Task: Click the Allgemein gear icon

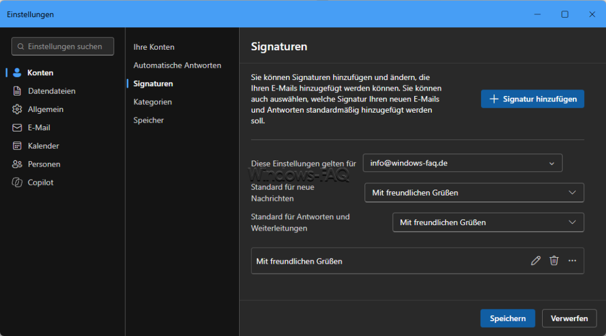Action: point(17,110)
